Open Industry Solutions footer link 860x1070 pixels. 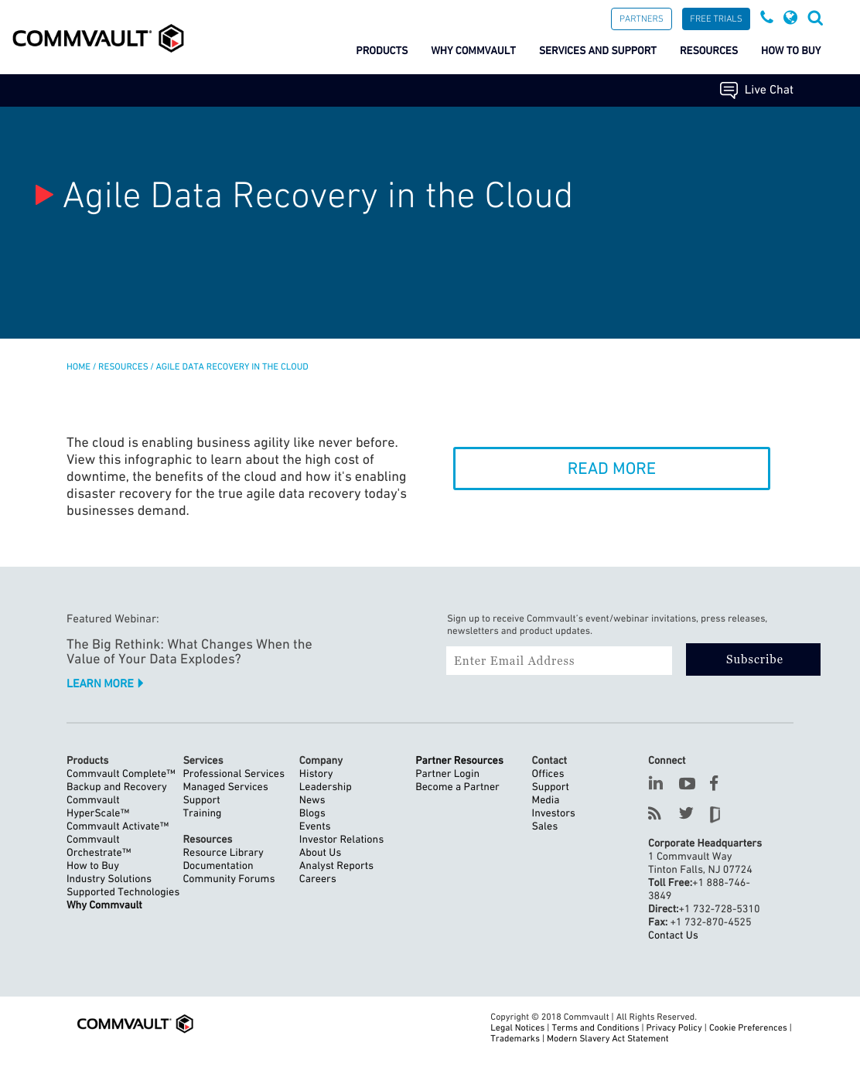click(109, 879)
